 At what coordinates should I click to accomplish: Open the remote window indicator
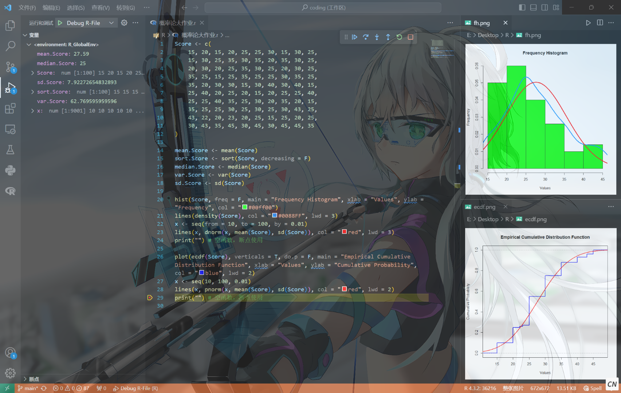tap(7, 388)
